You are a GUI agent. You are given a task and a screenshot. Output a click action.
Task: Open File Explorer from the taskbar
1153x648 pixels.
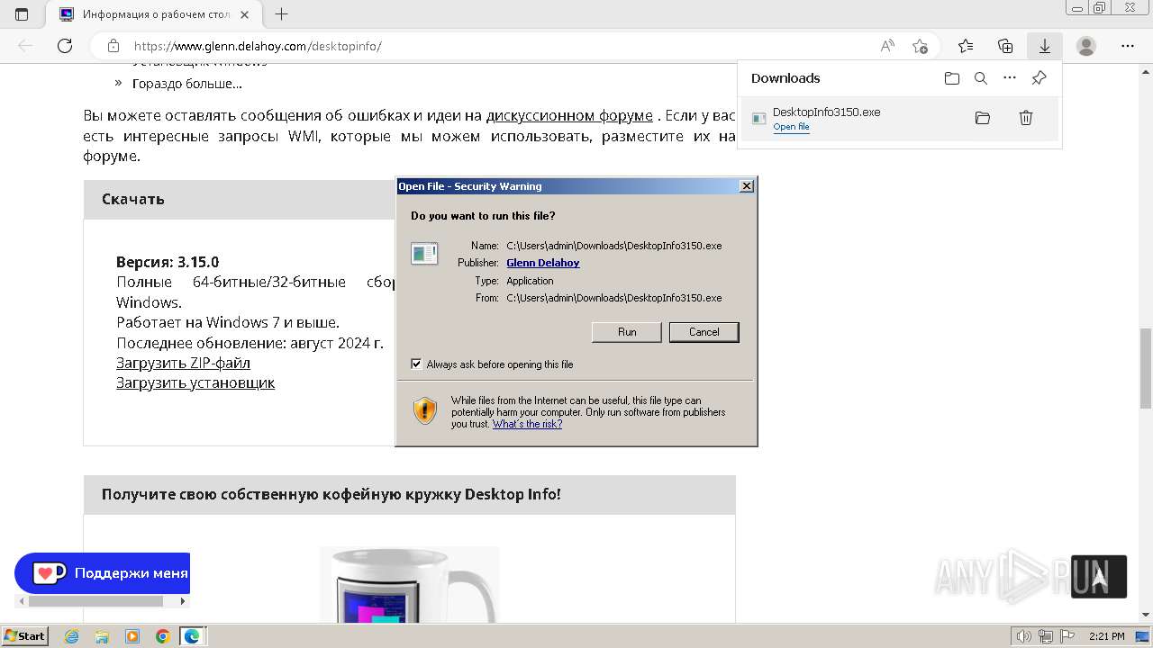tap(102, 636)
